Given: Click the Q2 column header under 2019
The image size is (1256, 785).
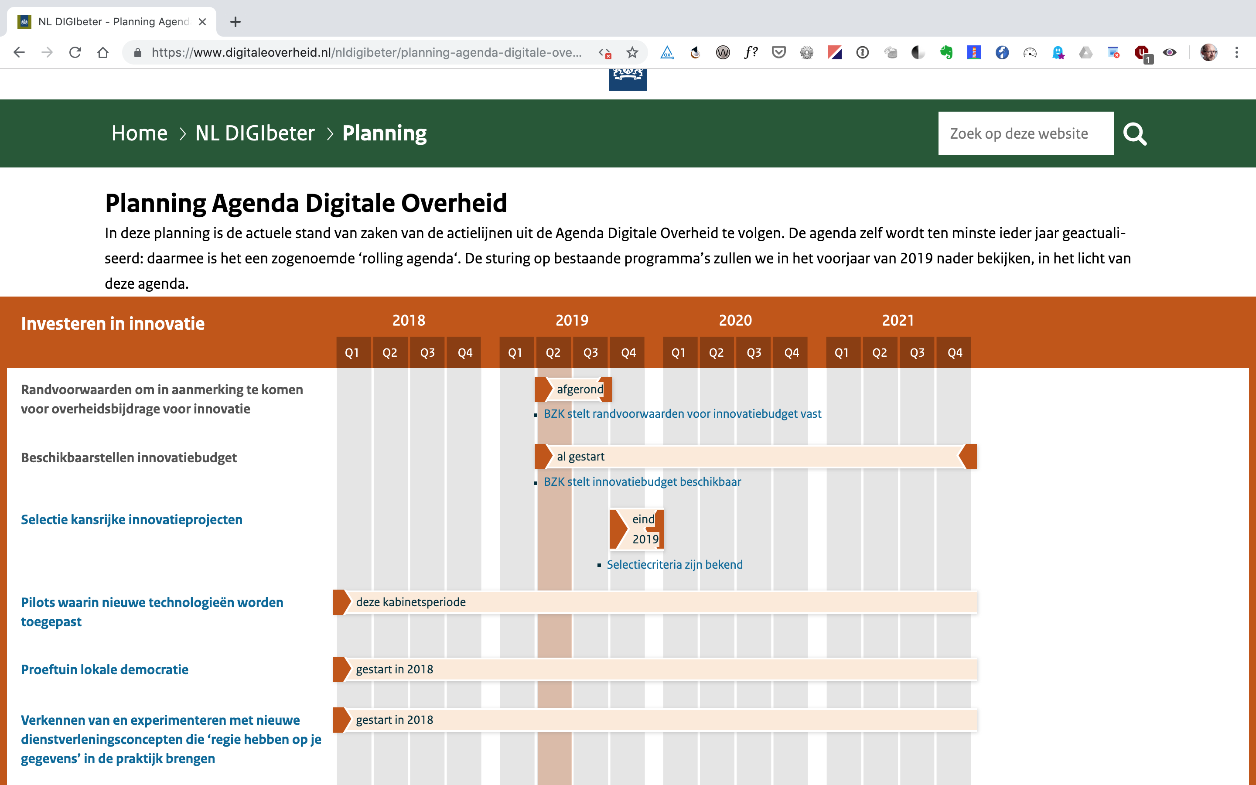Looking at the screenshot, I should tap(553, 352).
